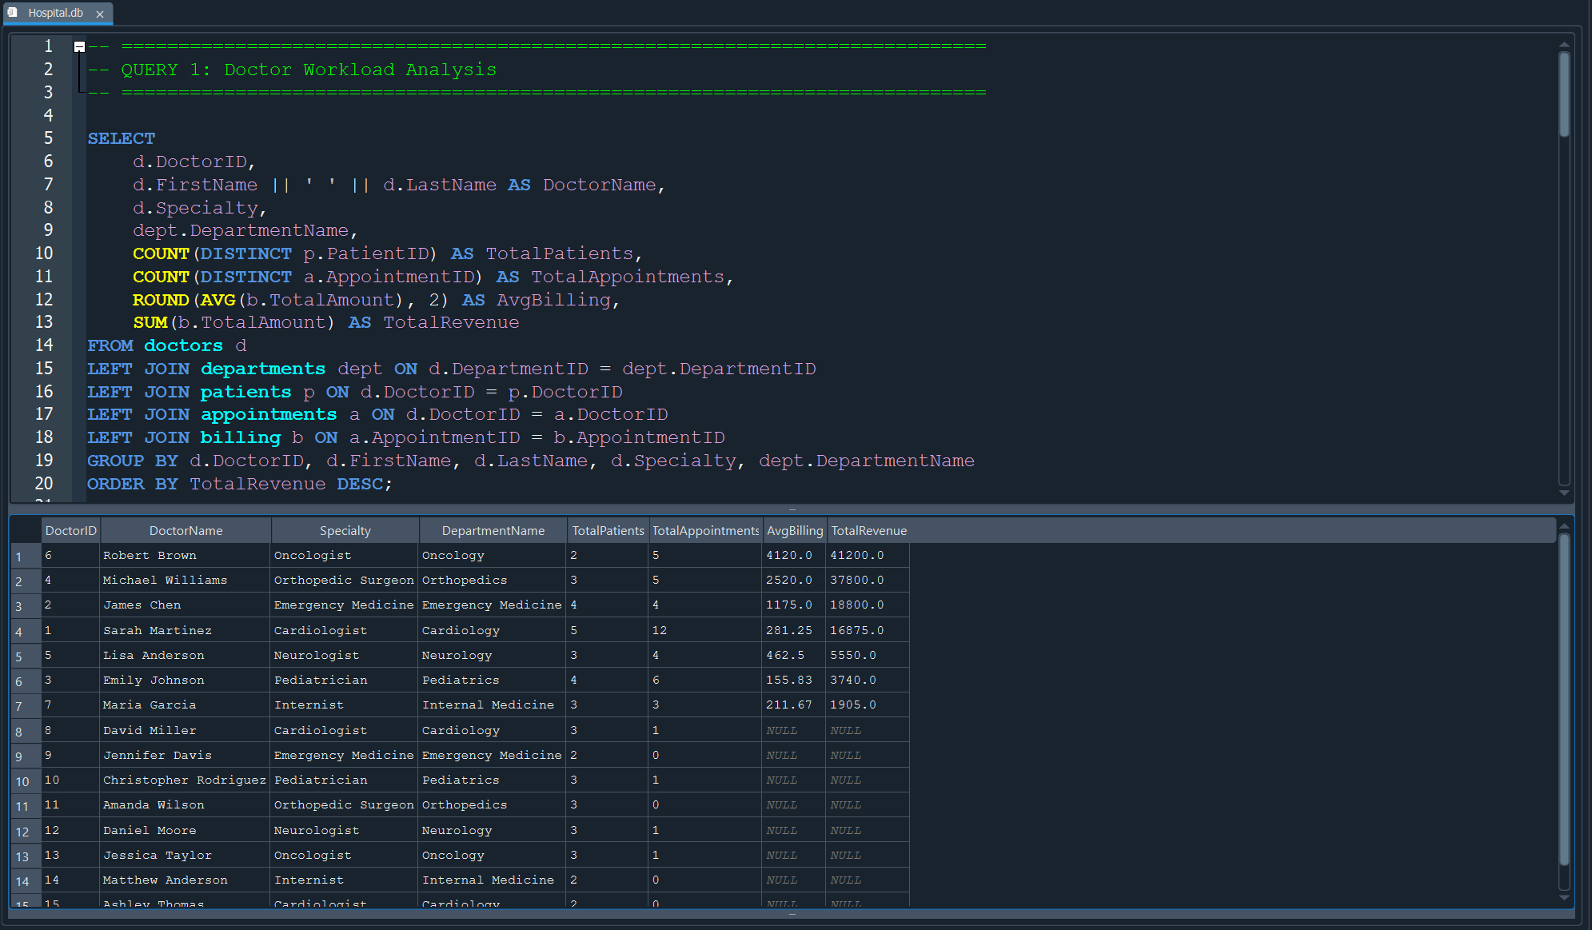Click the editor scrollbar up arrow

1565,45
